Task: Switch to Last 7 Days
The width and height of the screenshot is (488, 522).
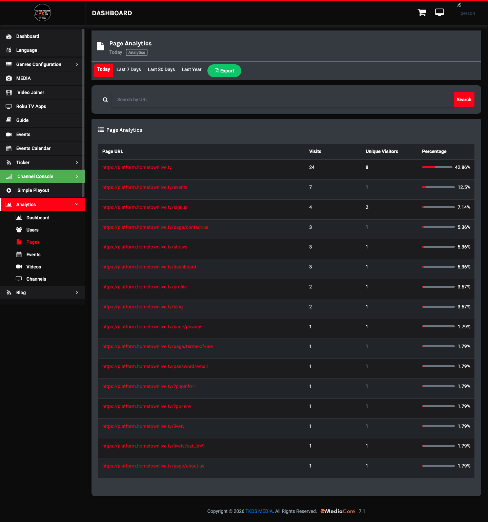Action: [129, 69]
